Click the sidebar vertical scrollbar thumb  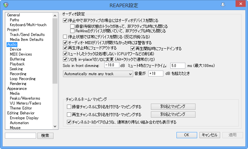(x=55, y=51)
